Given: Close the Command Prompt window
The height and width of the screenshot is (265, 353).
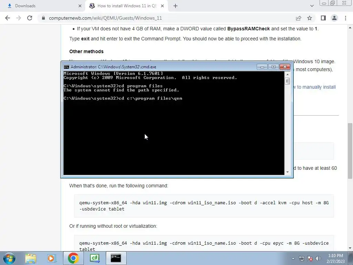Looking at the screenshot, I should (285, 67).
